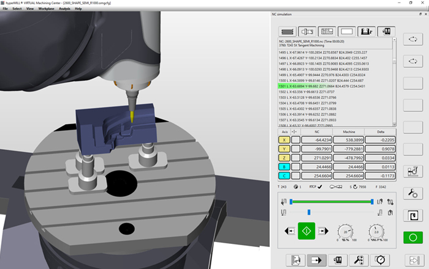
Task: Toggle the checkbox beside Y axis
Action: click(295, 149)
